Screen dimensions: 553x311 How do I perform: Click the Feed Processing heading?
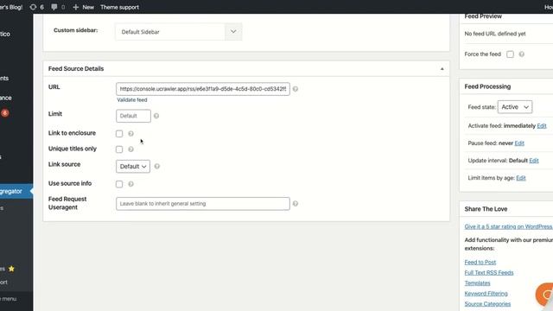487,86
